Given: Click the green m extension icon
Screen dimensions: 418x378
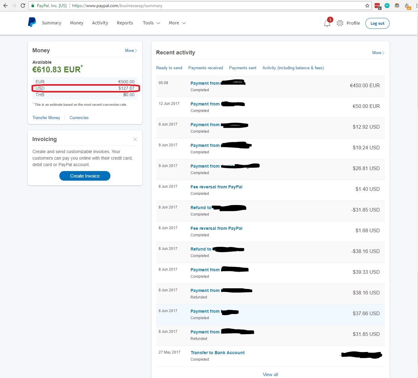Looking at the screenshot, I should (387, 6).
